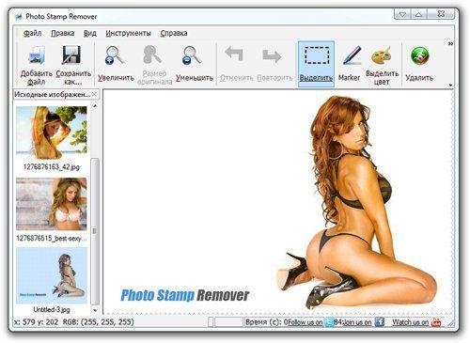Open the Правка menu

coord(63,33)
